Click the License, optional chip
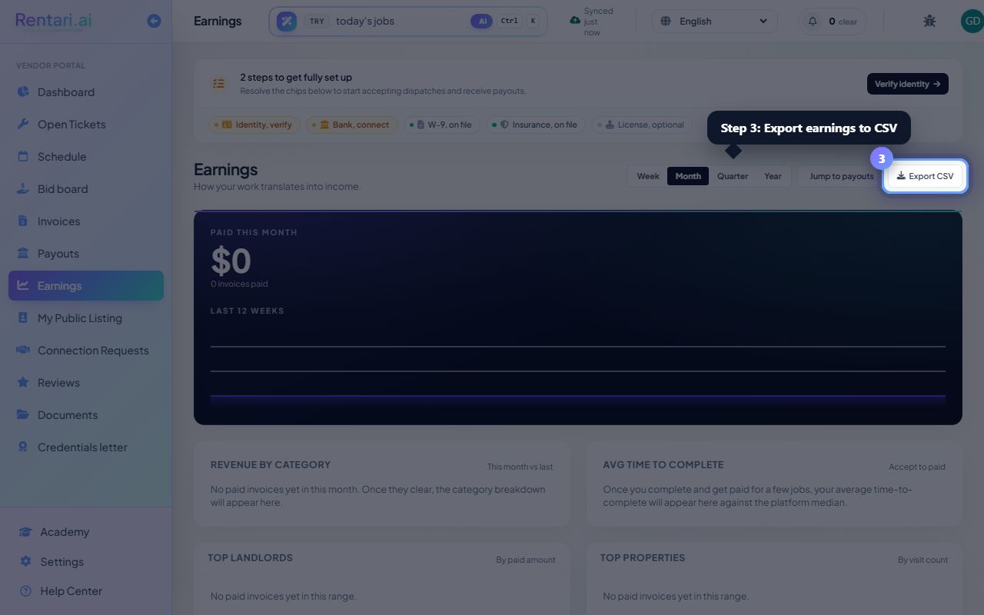This screenshot has width=984, height=615. pyautogui.click(x=641, y=125)
